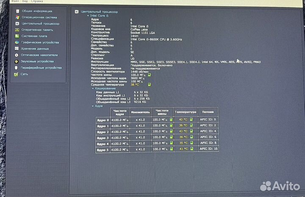Select Оптические накопители in the sidebar

(x=39, y=55)
